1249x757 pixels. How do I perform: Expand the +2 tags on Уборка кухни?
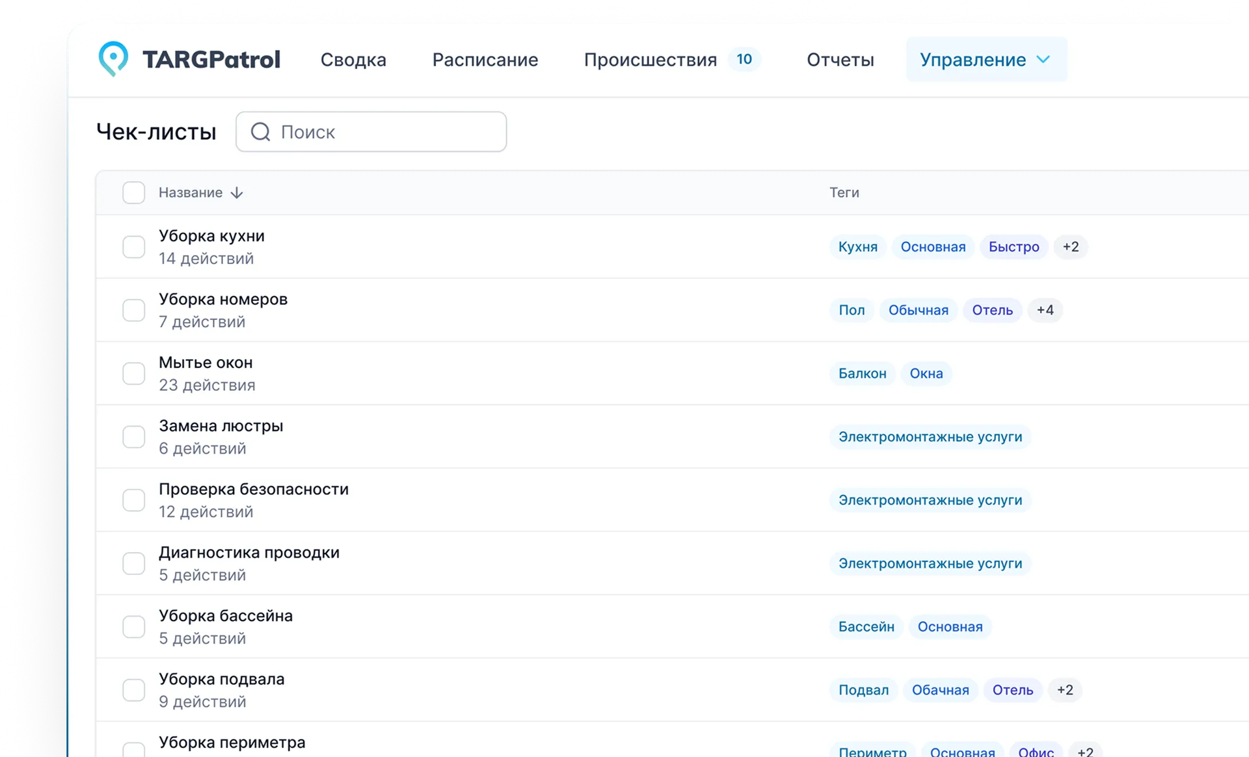coord(1070,247)
